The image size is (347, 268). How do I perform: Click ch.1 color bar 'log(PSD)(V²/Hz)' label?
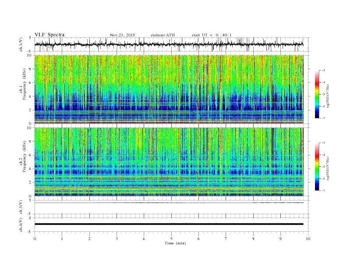pos(328,95)
